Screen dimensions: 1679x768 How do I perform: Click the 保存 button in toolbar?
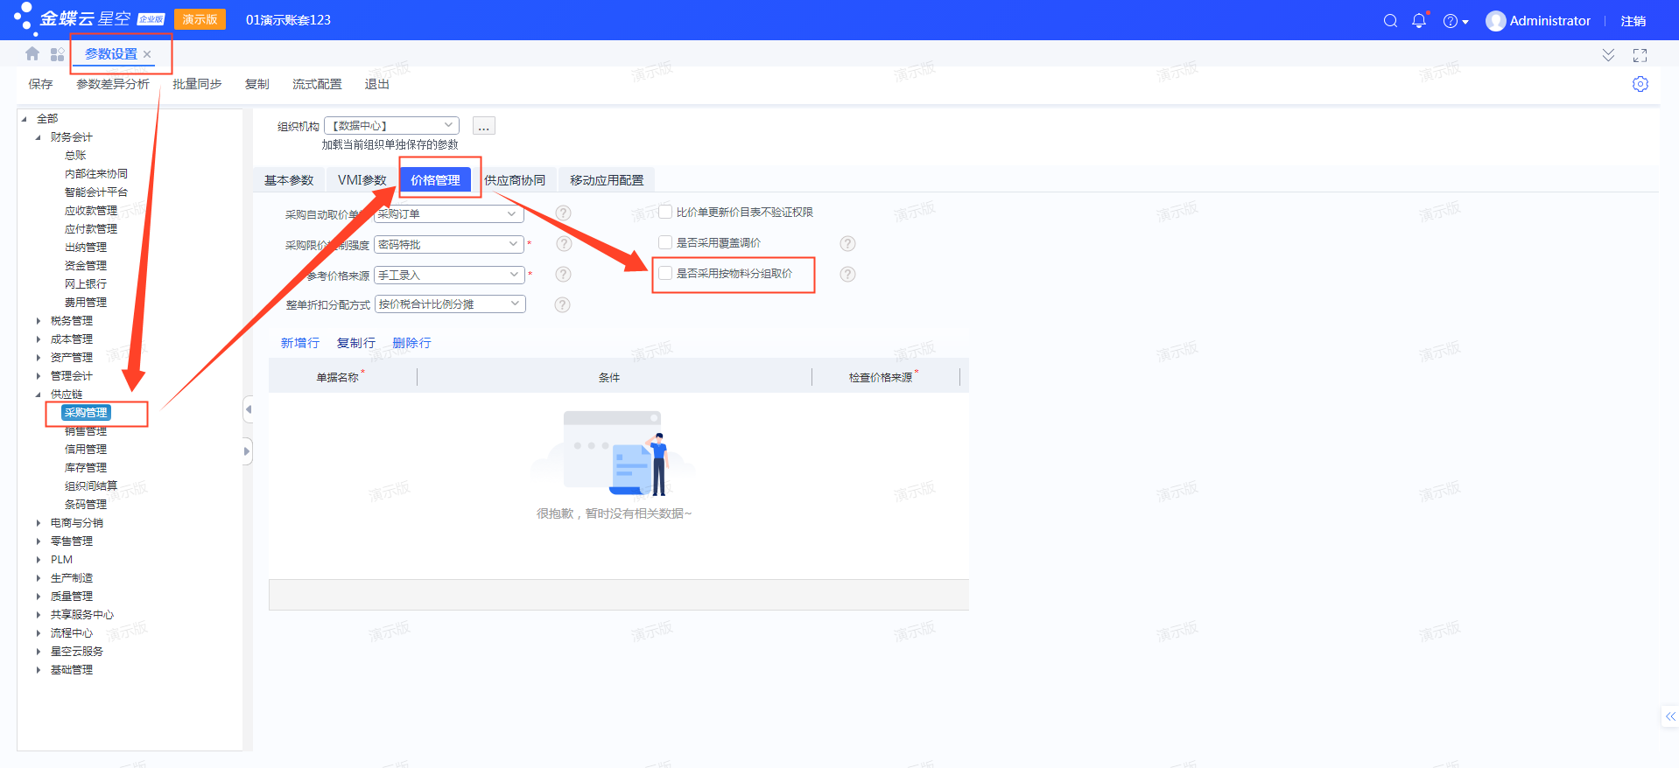click(40, 84)
